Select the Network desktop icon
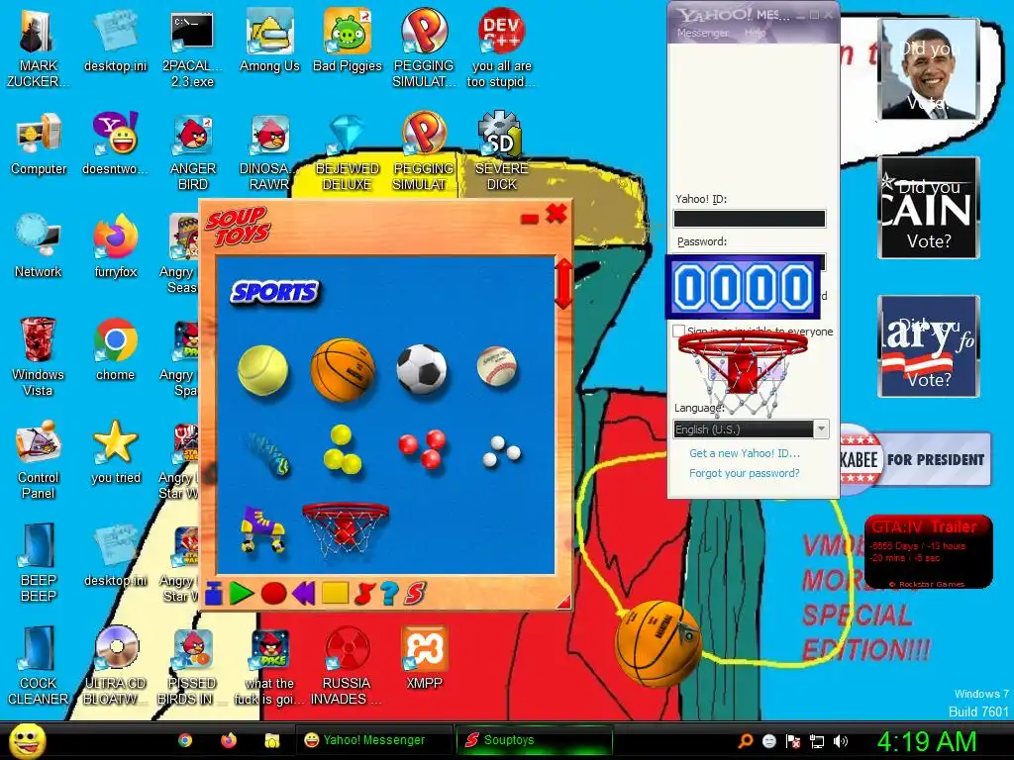Screen dimensions: 1014x760 point(39,246)
